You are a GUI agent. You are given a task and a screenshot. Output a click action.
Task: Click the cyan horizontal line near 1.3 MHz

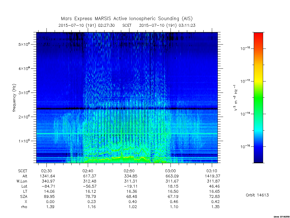(x=127, y=134)
